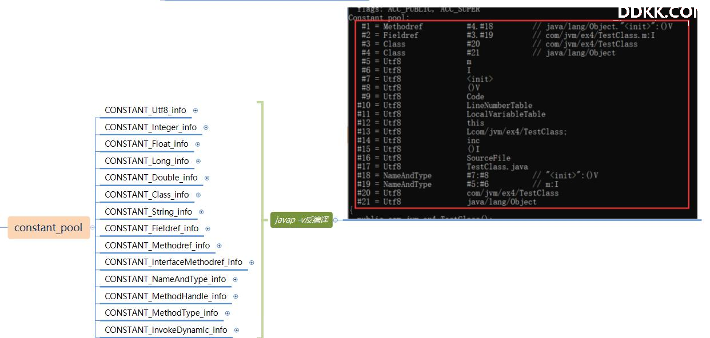Toggle the CONSTANT_InvokeDynamic_info expand circle
The width and height of the screenshot is (710, 338).
pos(237,330)
